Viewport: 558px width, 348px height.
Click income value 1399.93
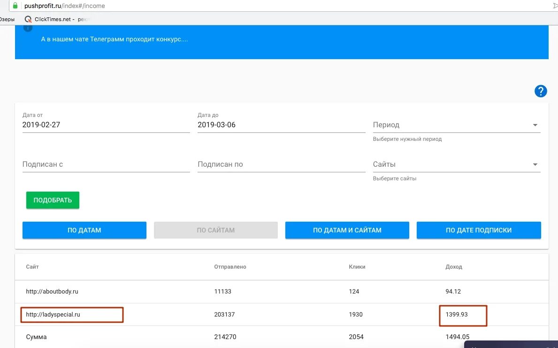[457, 315]
